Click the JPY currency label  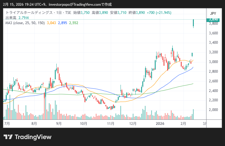coord(213,14)
